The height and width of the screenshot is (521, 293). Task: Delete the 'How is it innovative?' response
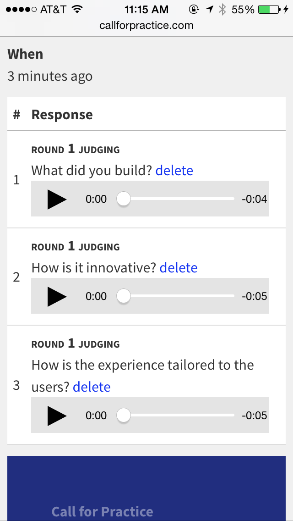178,268
